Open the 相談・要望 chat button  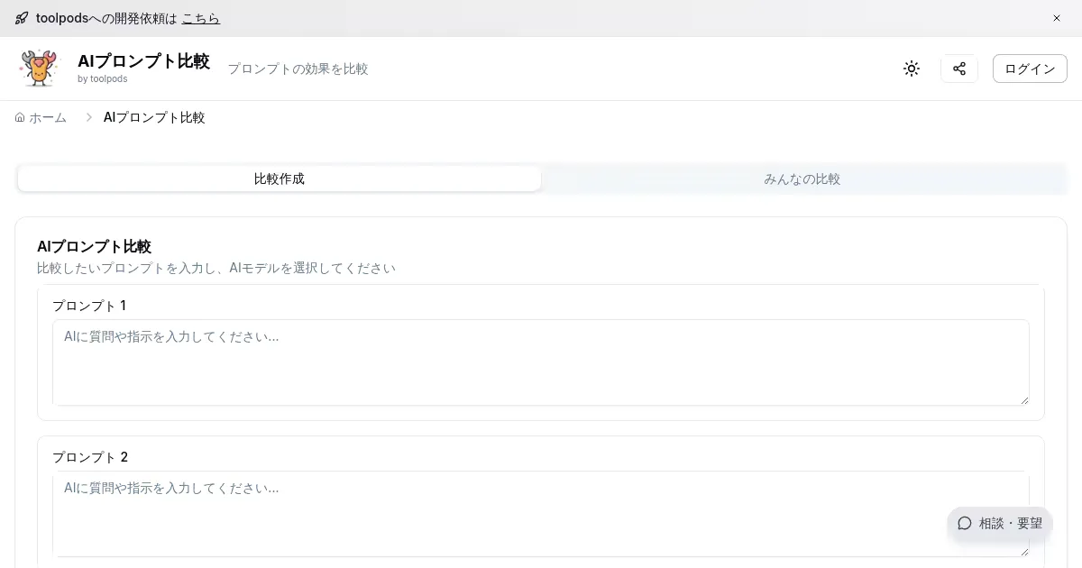[999, 523]
